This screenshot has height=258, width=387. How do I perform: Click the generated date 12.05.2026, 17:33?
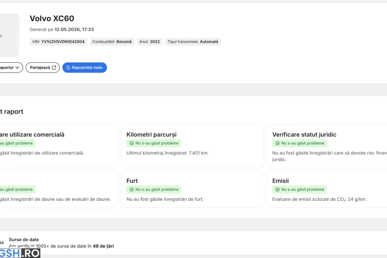74,29
